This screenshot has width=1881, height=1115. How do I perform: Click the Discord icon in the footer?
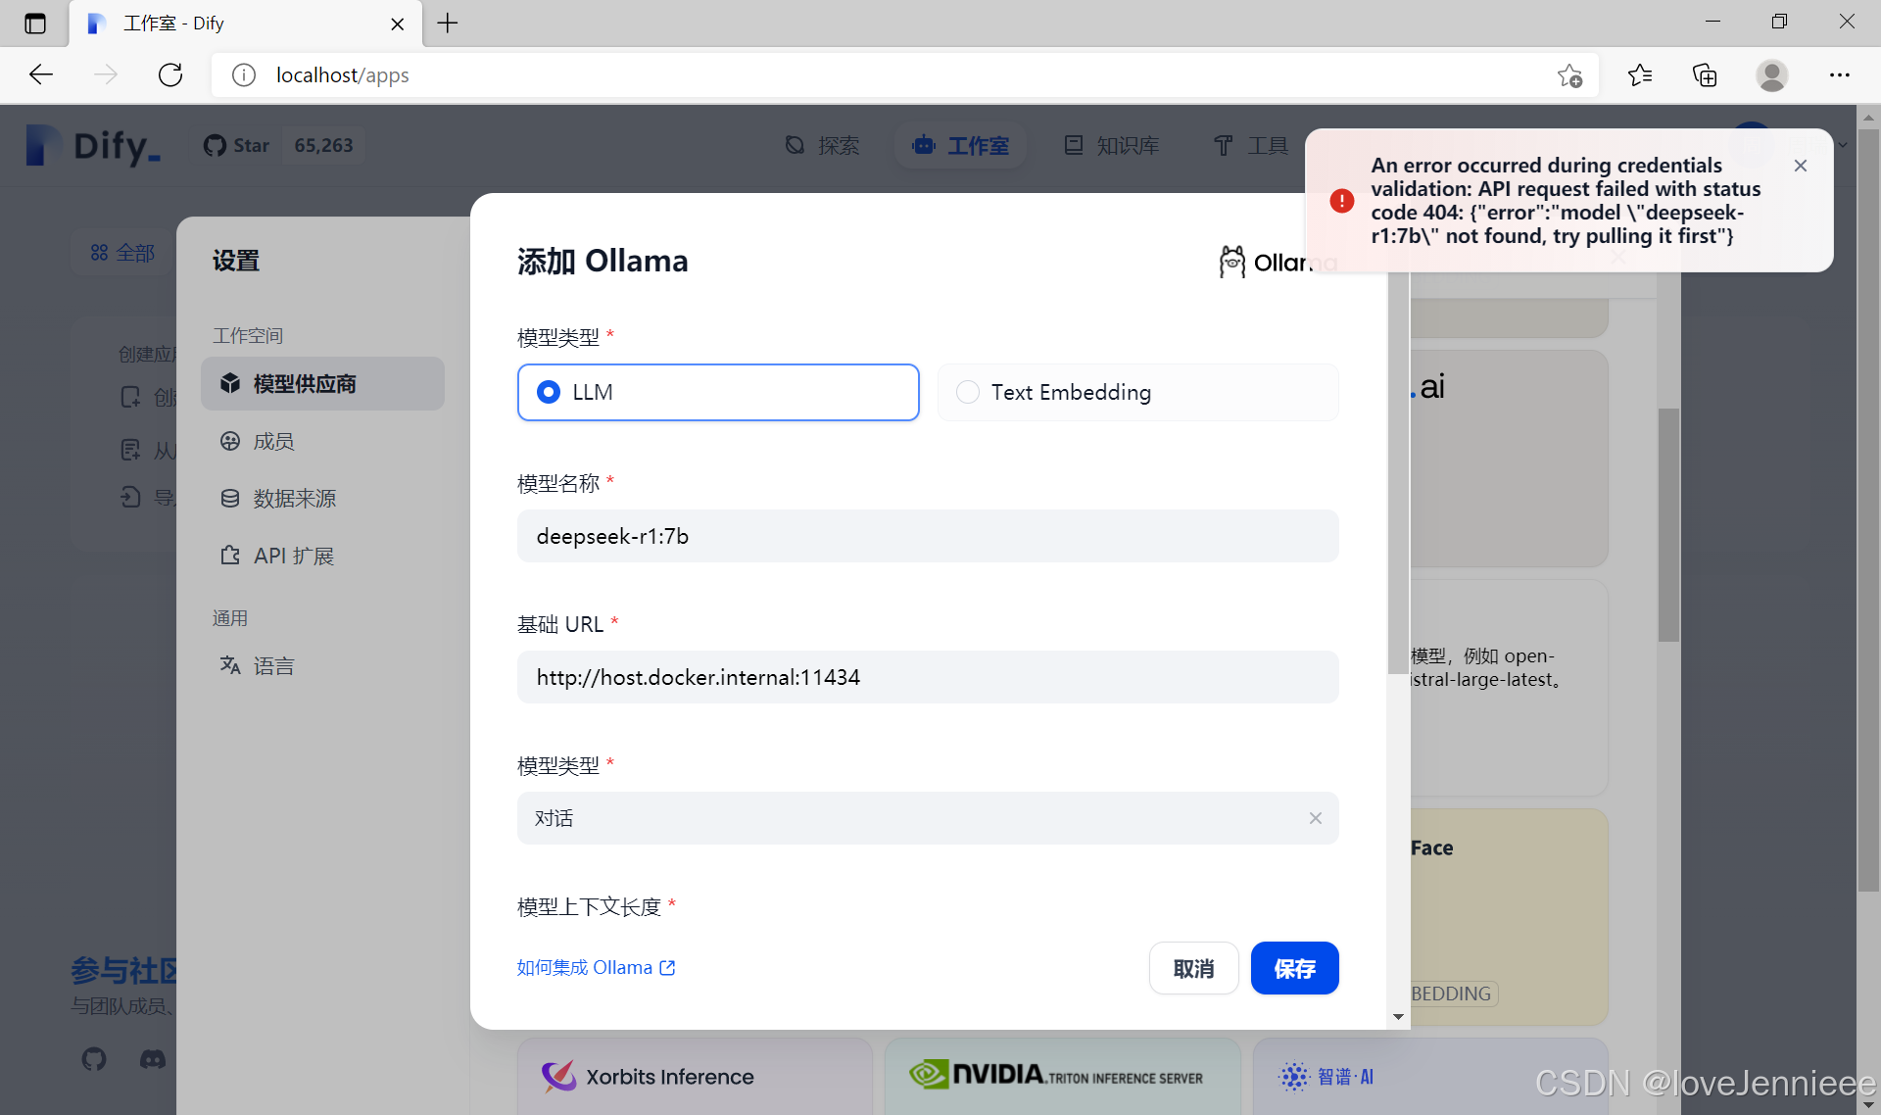click(x=153, y=1059)
